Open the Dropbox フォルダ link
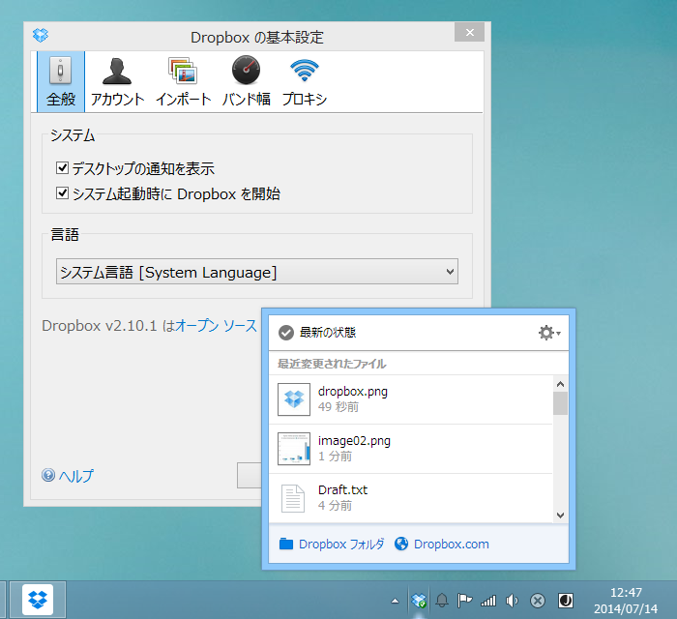 click(x=341, y=544)
